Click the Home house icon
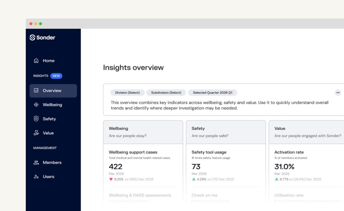This screenshot has height=211, width=344. tap(36, 61)
